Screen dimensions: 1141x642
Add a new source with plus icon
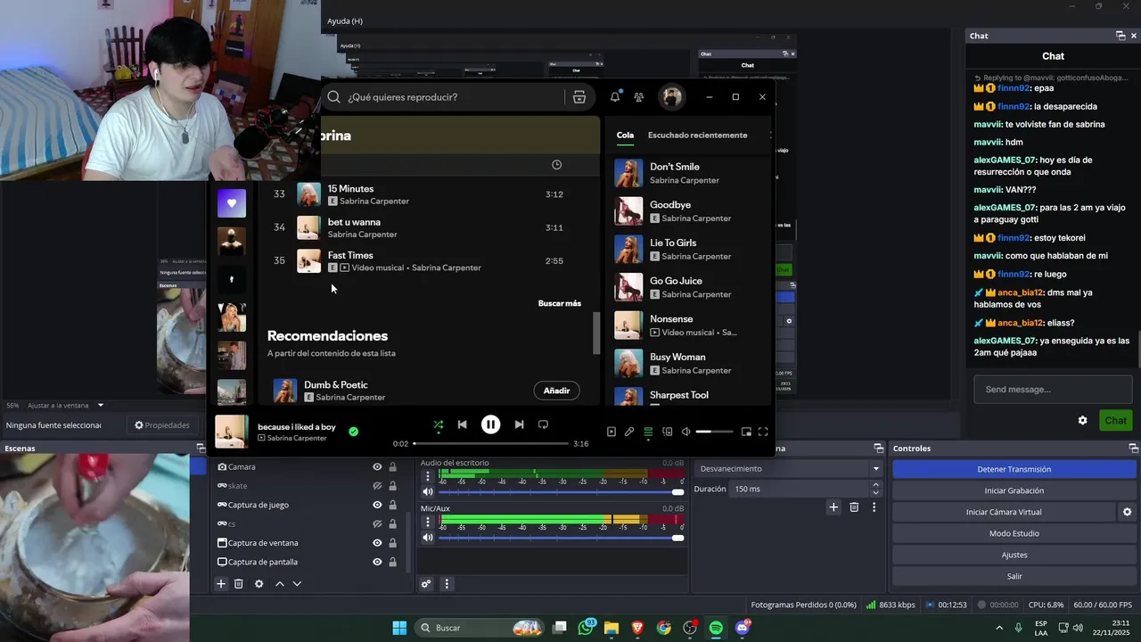coord(221,584)
